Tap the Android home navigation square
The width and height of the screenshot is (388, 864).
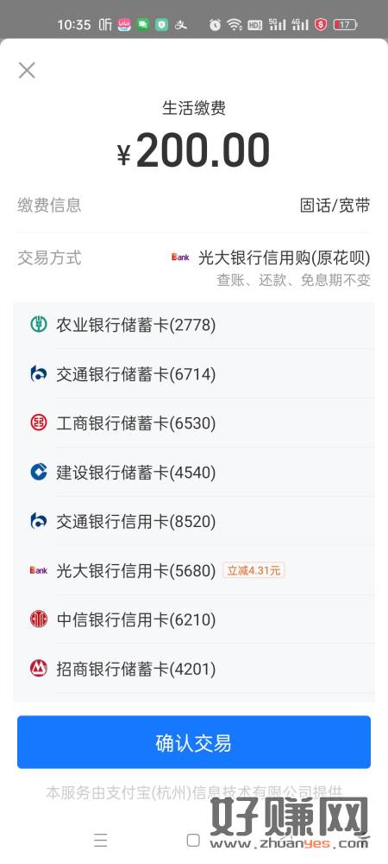click(x=193, y=840)
